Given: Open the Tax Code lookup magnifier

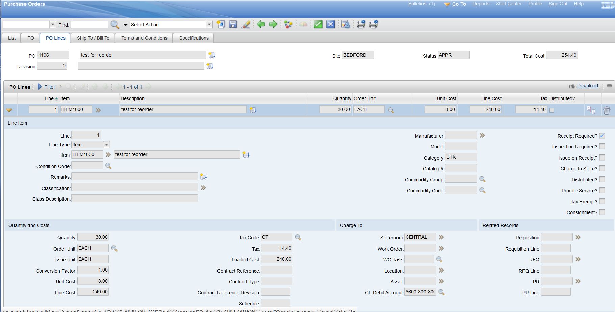Looking at the screenshot, I should 298,238.
